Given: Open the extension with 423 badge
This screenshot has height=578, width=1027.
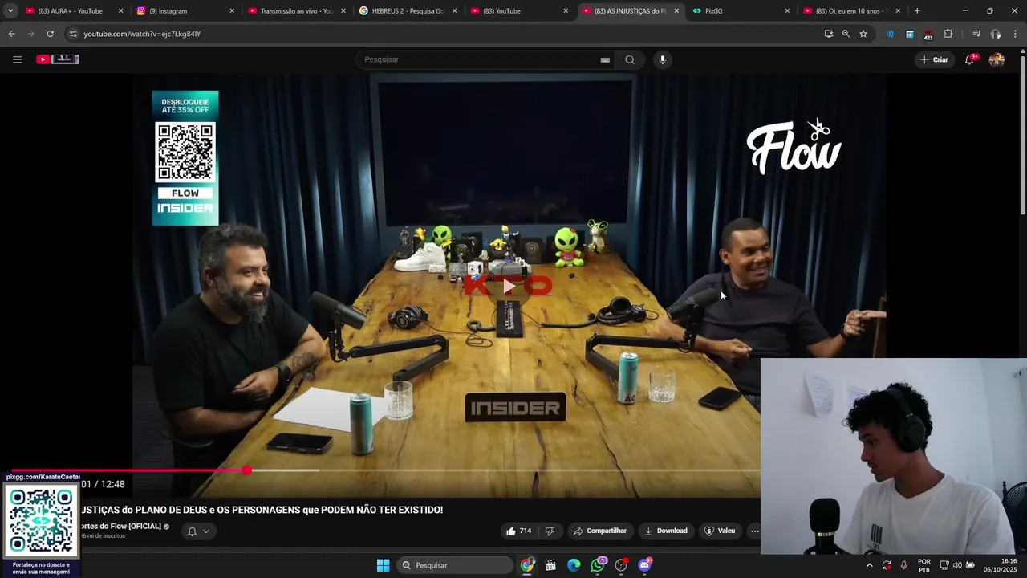Looking at the screenshot, I should pyautogui.click(x=928, y=35).
